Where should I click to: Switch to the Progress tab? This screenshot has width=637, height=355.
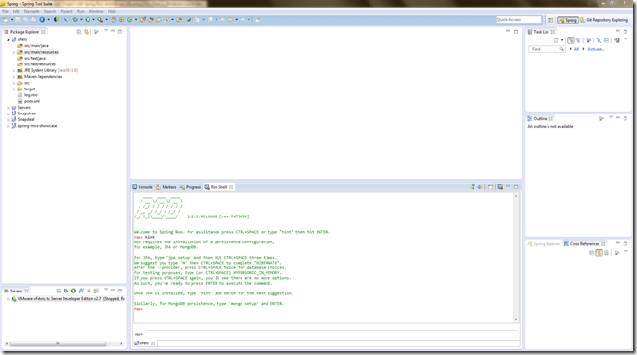tap(191, 187)
